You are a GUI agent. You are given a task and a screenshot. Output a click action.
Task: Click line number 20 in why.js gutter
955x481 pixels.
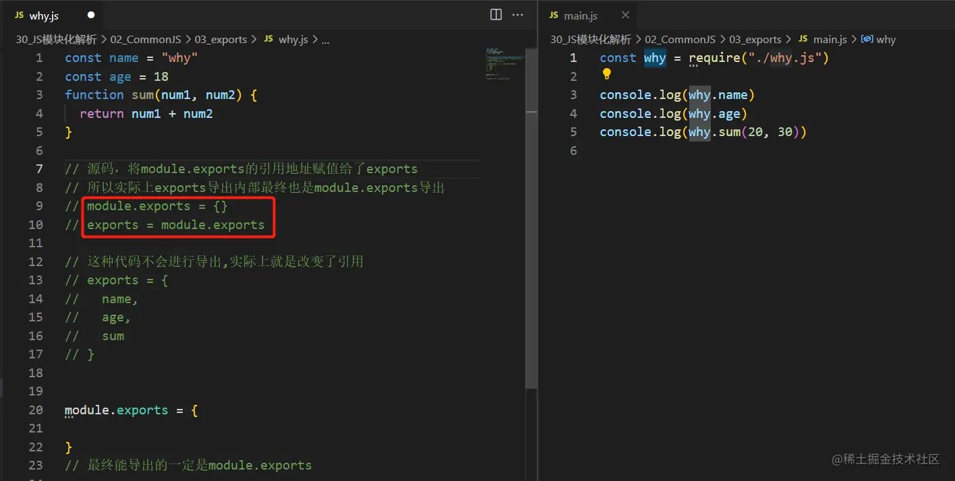(x=36, y=410)
